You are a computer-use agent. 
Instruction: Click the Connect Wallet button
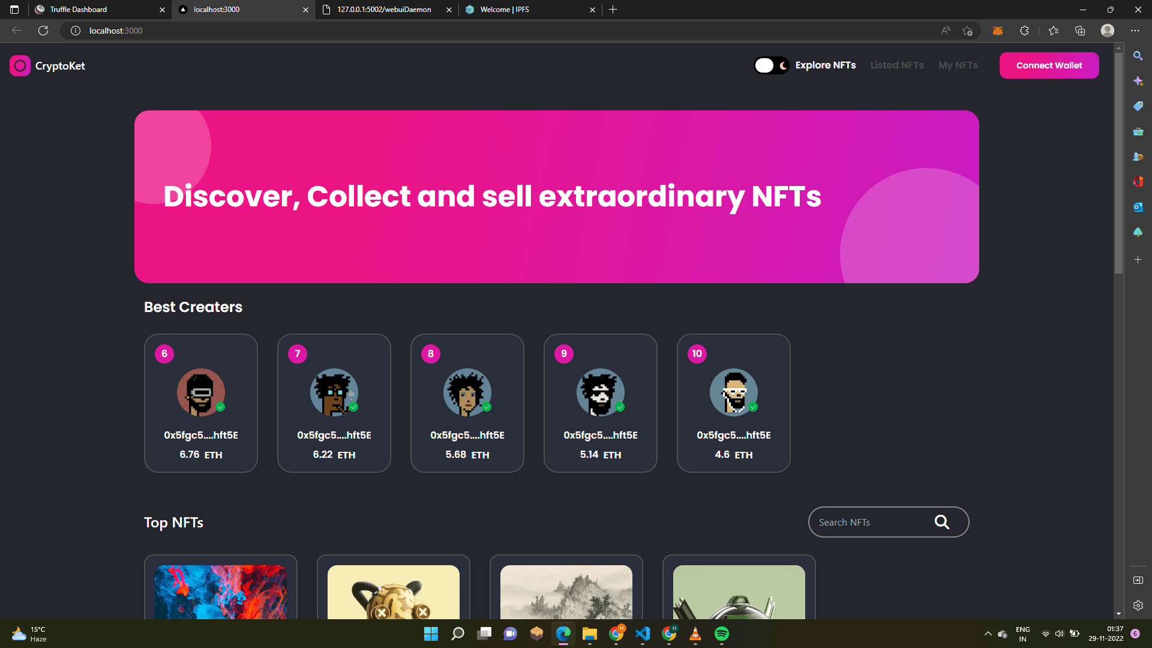point(1049,65)
